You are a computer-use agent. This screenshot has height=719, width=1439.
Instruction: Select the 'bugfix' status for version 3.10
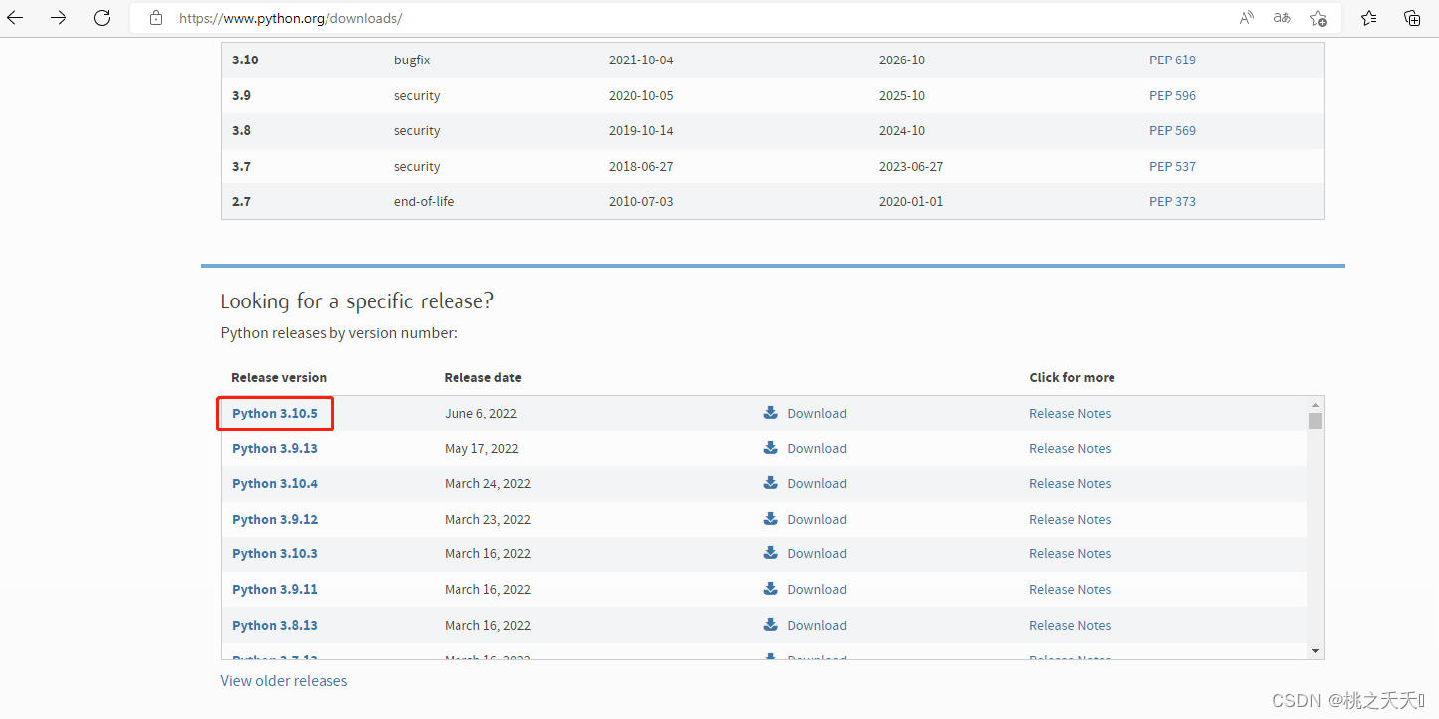point(412,60)
